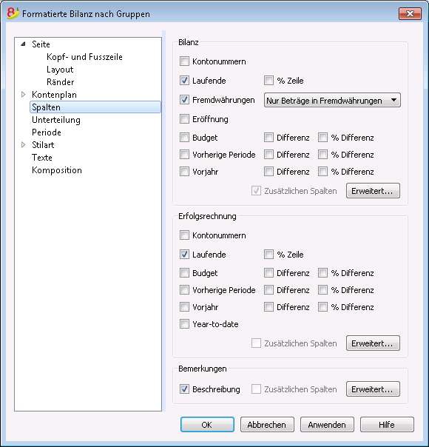Select Kopf- und Fusszeile in tree
Screen dimensions: 429x447
coord(84,57)
